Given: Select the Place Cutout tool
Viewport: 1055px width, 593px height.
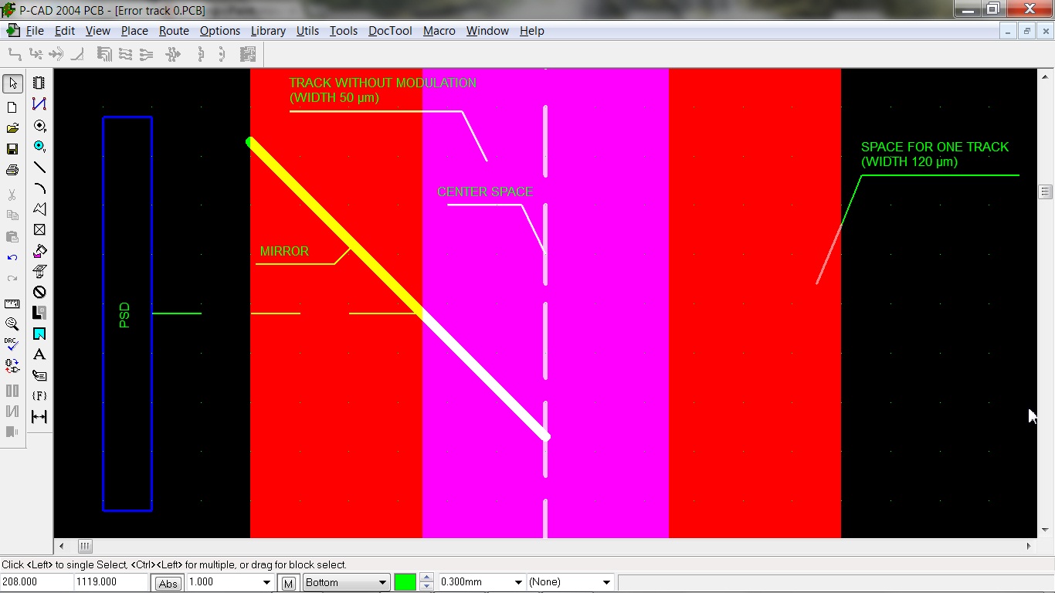Looking at the screenshot, I should (39, 271).
